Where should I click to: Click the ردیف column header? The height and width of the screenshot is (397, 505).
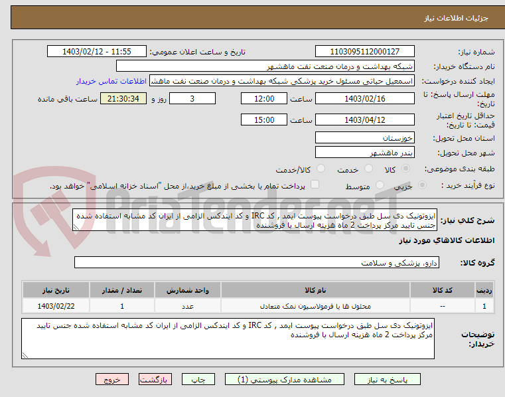[x=484, y=290]
